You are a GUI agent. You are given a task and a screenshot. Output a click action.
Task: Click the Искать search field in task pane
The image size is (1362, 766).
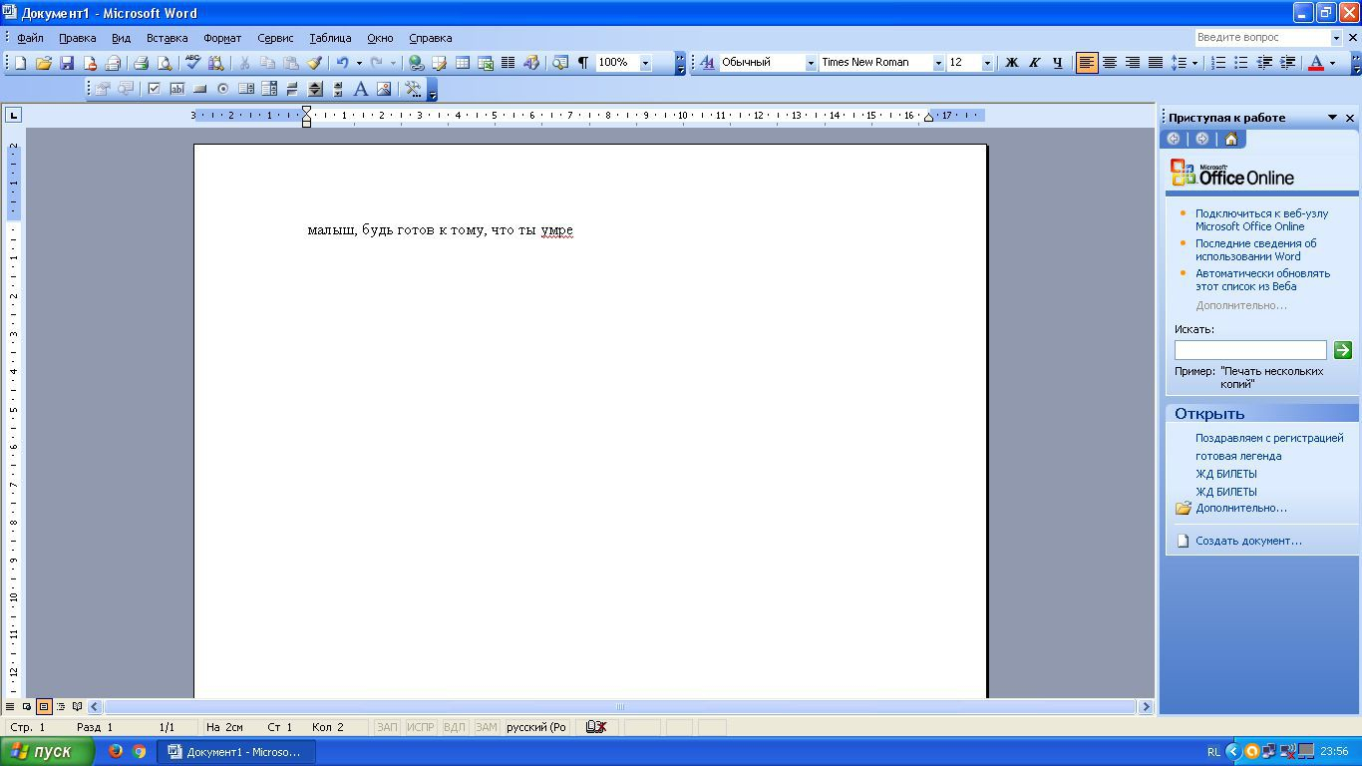point(1250,350)
